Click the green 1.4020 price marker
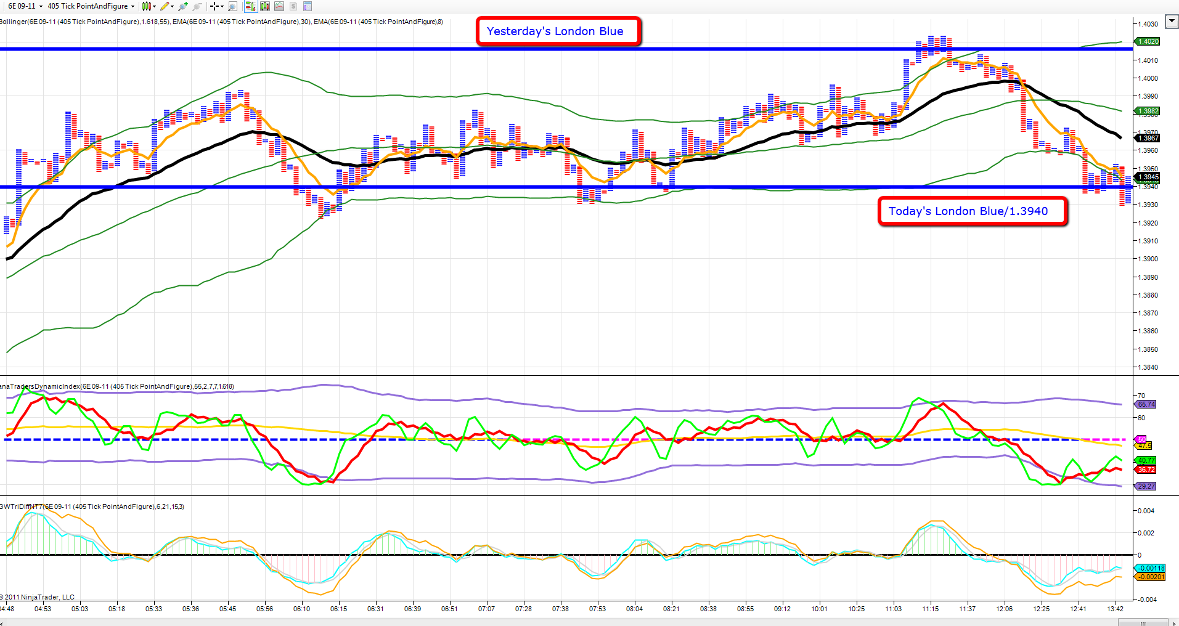1179x626 pixels. point(1148,41)
